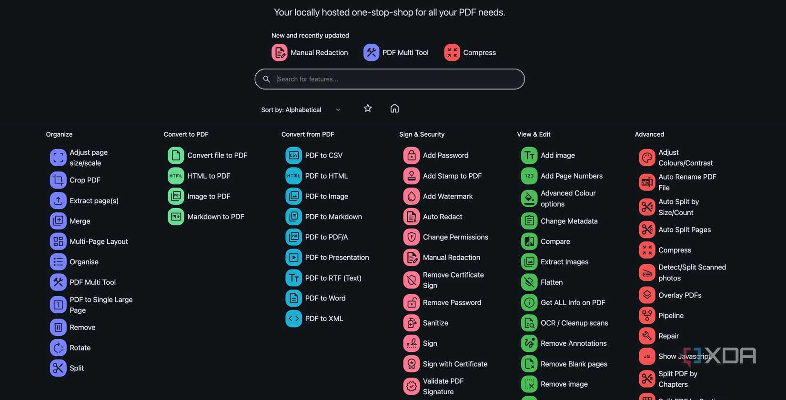Open the Sign tool icon
The height and width of the screenshot is (400, 786).
pos(411,343)
